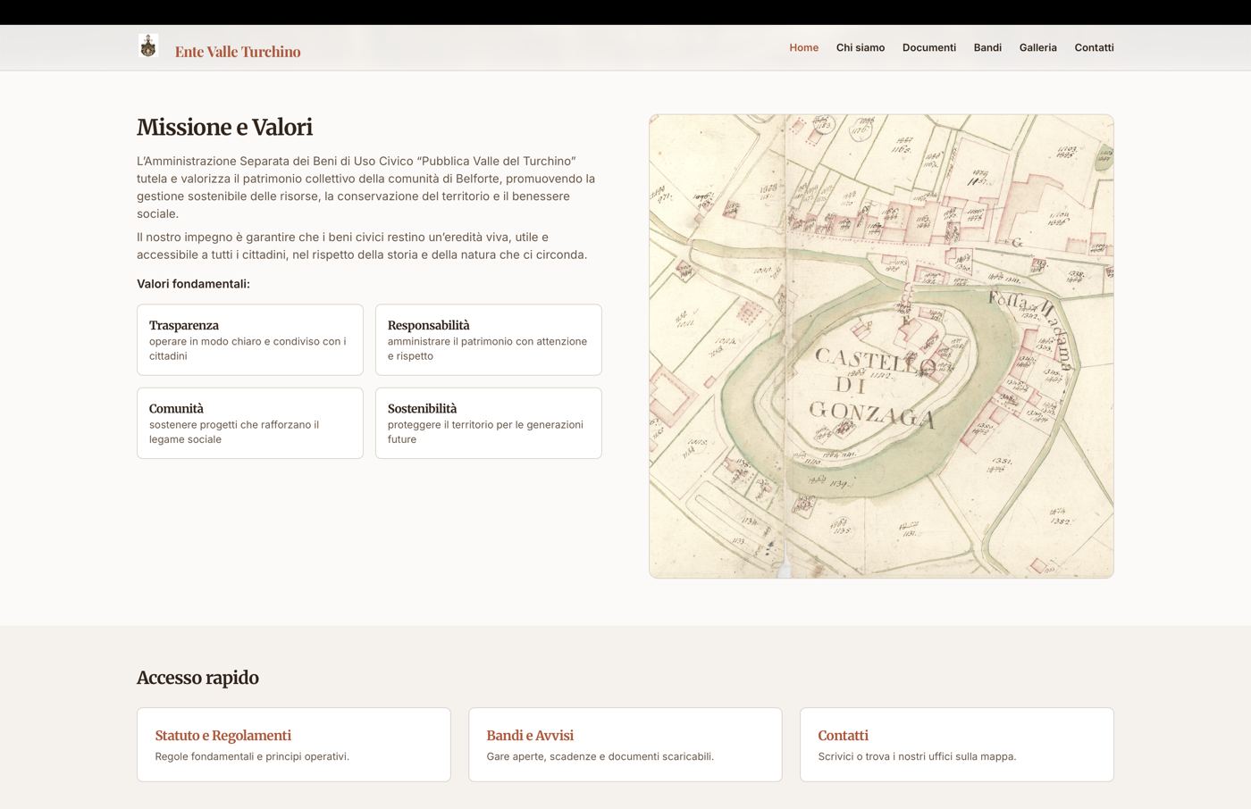Open the Ente Valle Turchino site title
The width and height of the screenshot is (1251, 809).
[238, 52]
